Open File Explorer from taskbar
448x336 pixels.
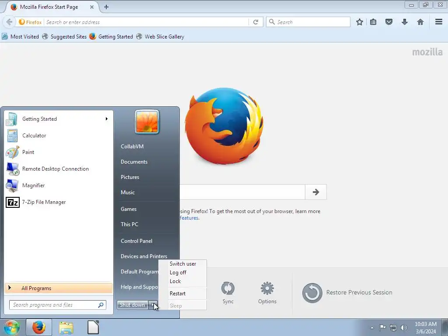click(x=66, y=328)
